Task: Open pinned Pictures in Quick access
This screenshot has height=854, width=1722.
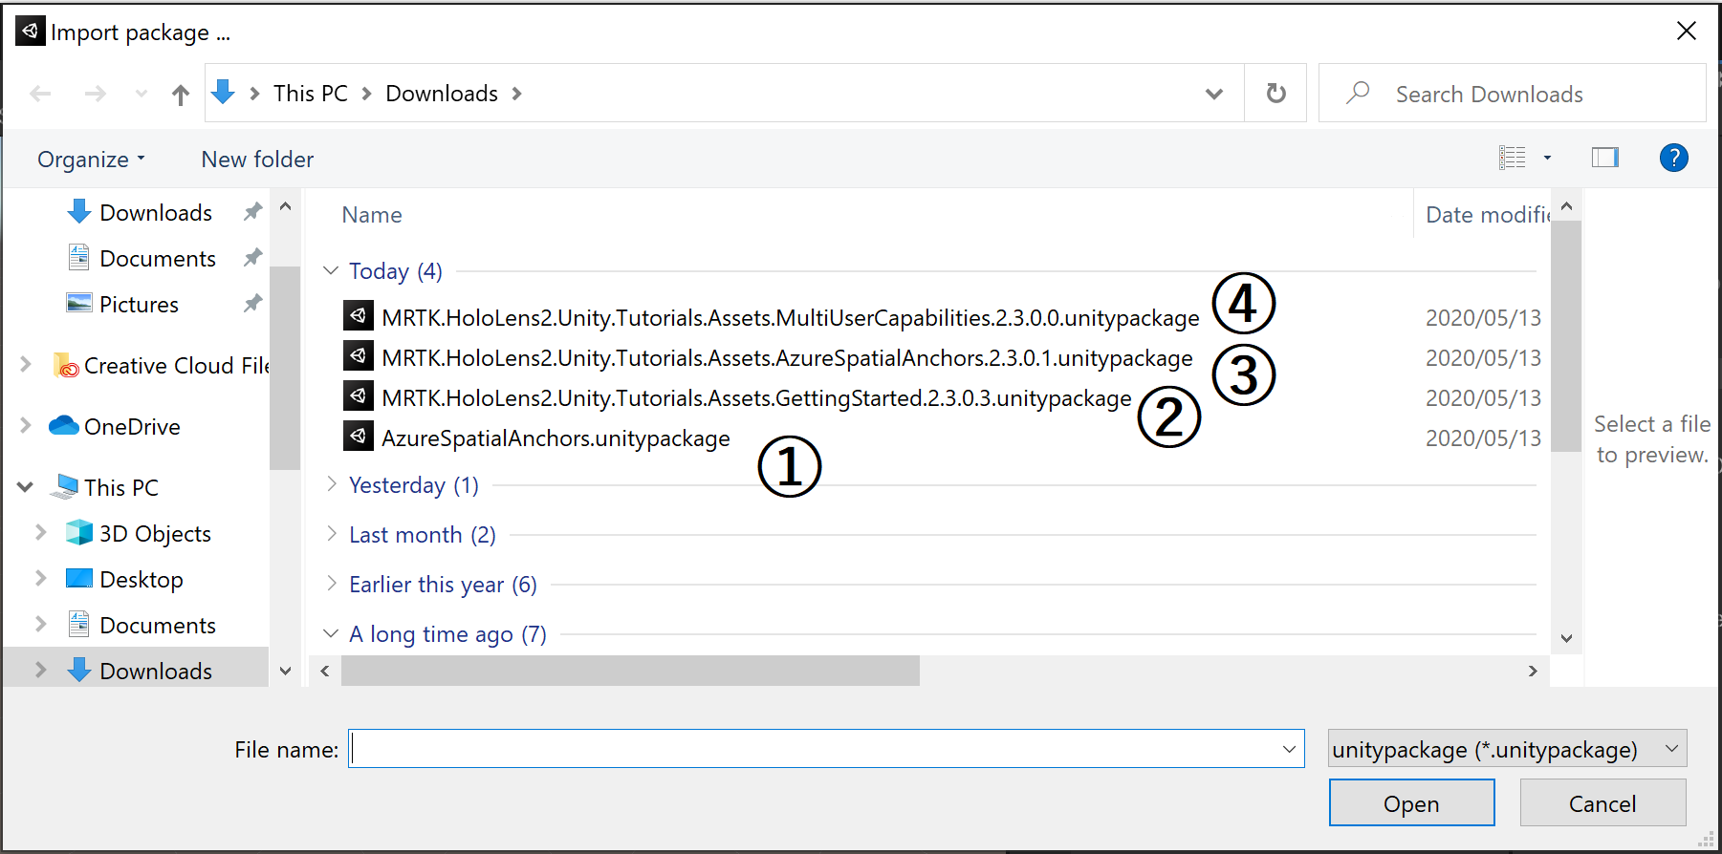Action: (x=139, y=304)
